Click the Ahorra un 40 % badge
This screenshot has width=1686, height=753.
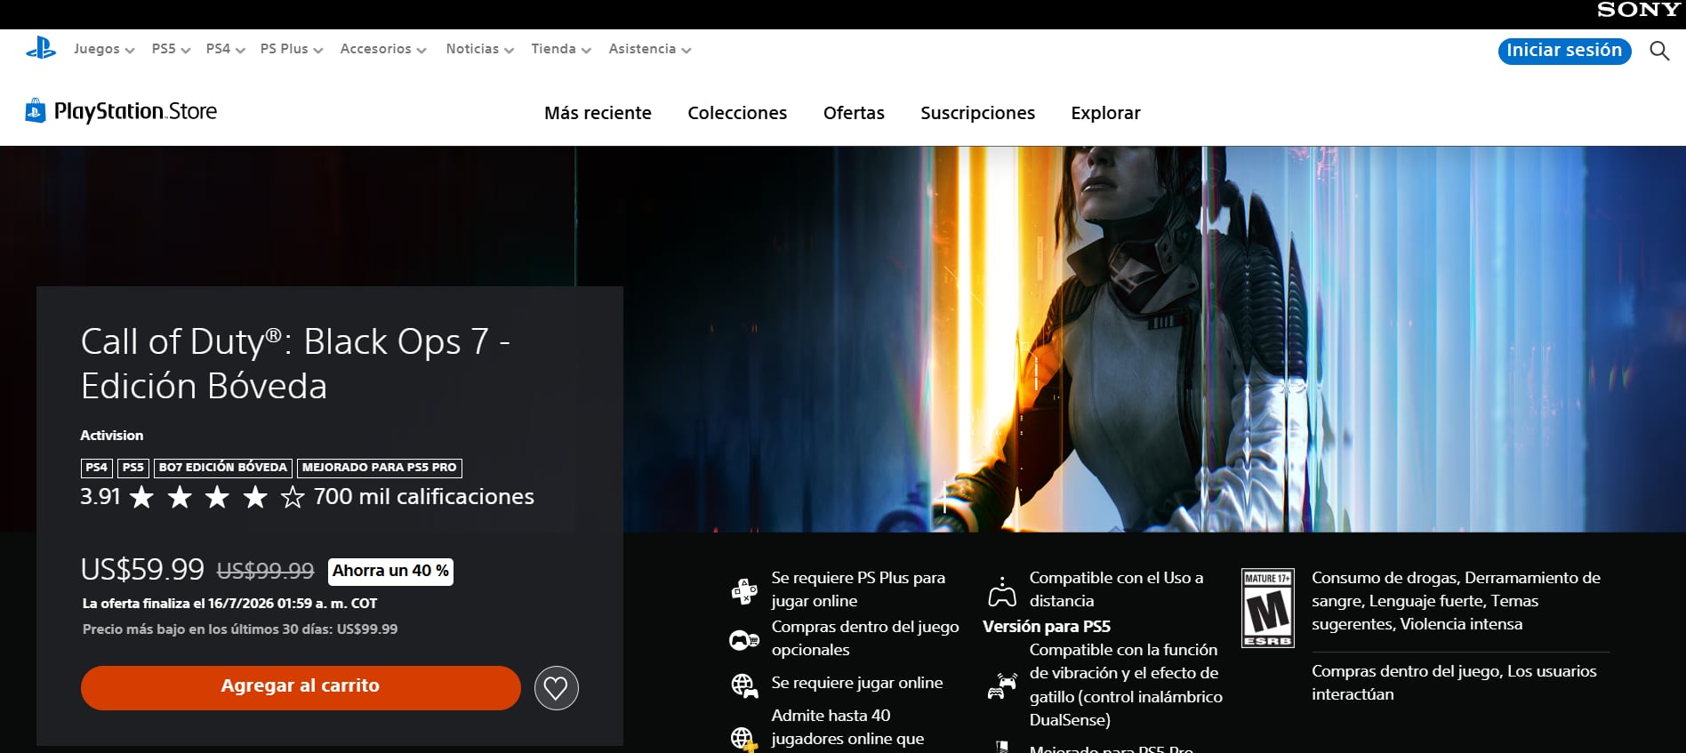[390, 571]
